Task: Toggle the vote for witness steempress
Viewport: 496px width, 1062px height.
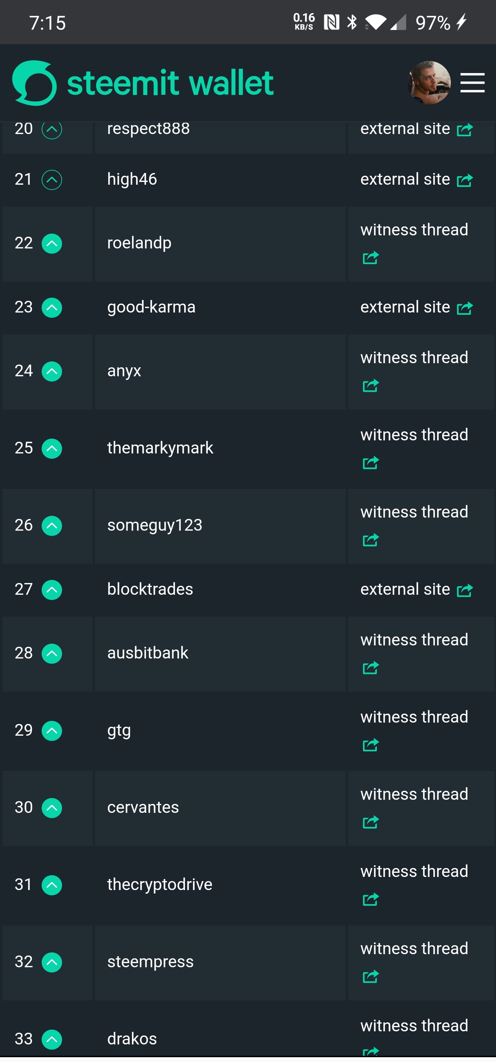Action: (x=52, y=962)
